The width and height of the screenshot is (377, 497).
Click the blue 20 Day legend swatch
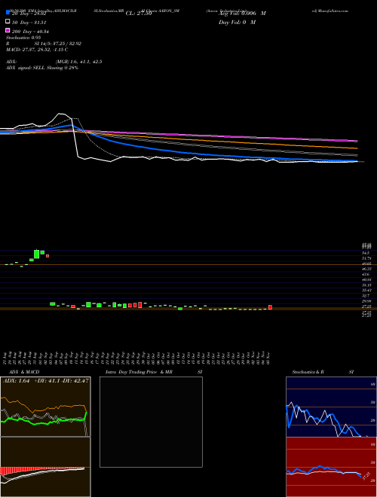coord(8,12)
